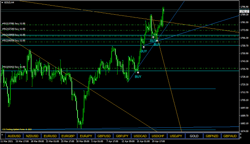Click the 1728.10 price scale label
The height and width of the screenshot is (144, 250).
(x=244, y=77)
